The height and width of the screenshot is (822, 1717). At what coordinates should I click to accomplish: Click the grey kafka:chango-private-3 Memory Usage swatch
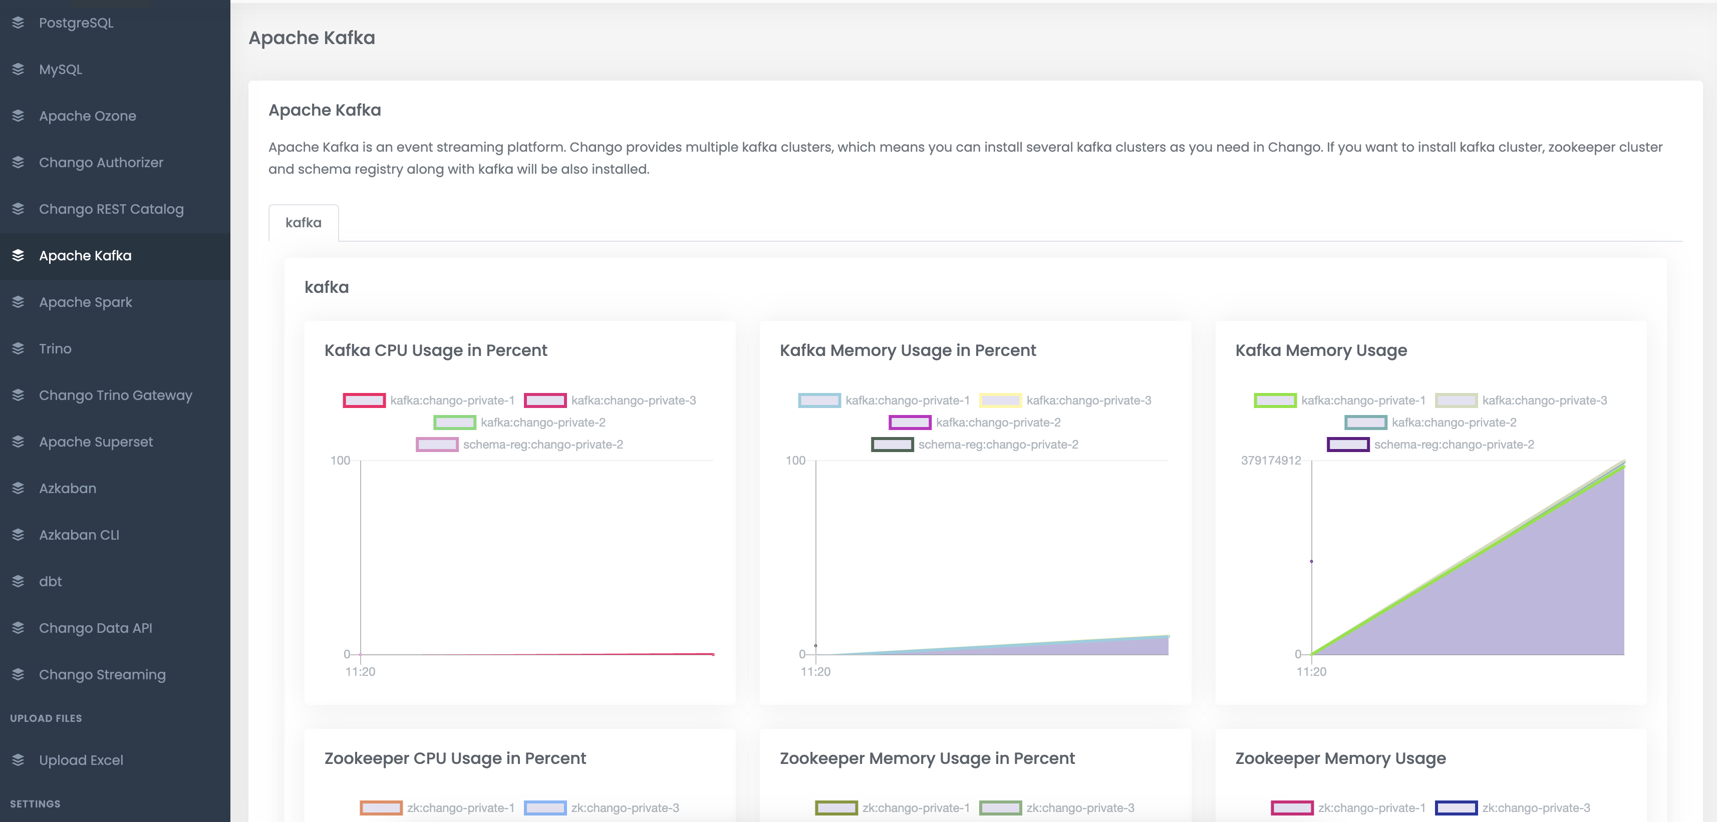pos(1456,400)
